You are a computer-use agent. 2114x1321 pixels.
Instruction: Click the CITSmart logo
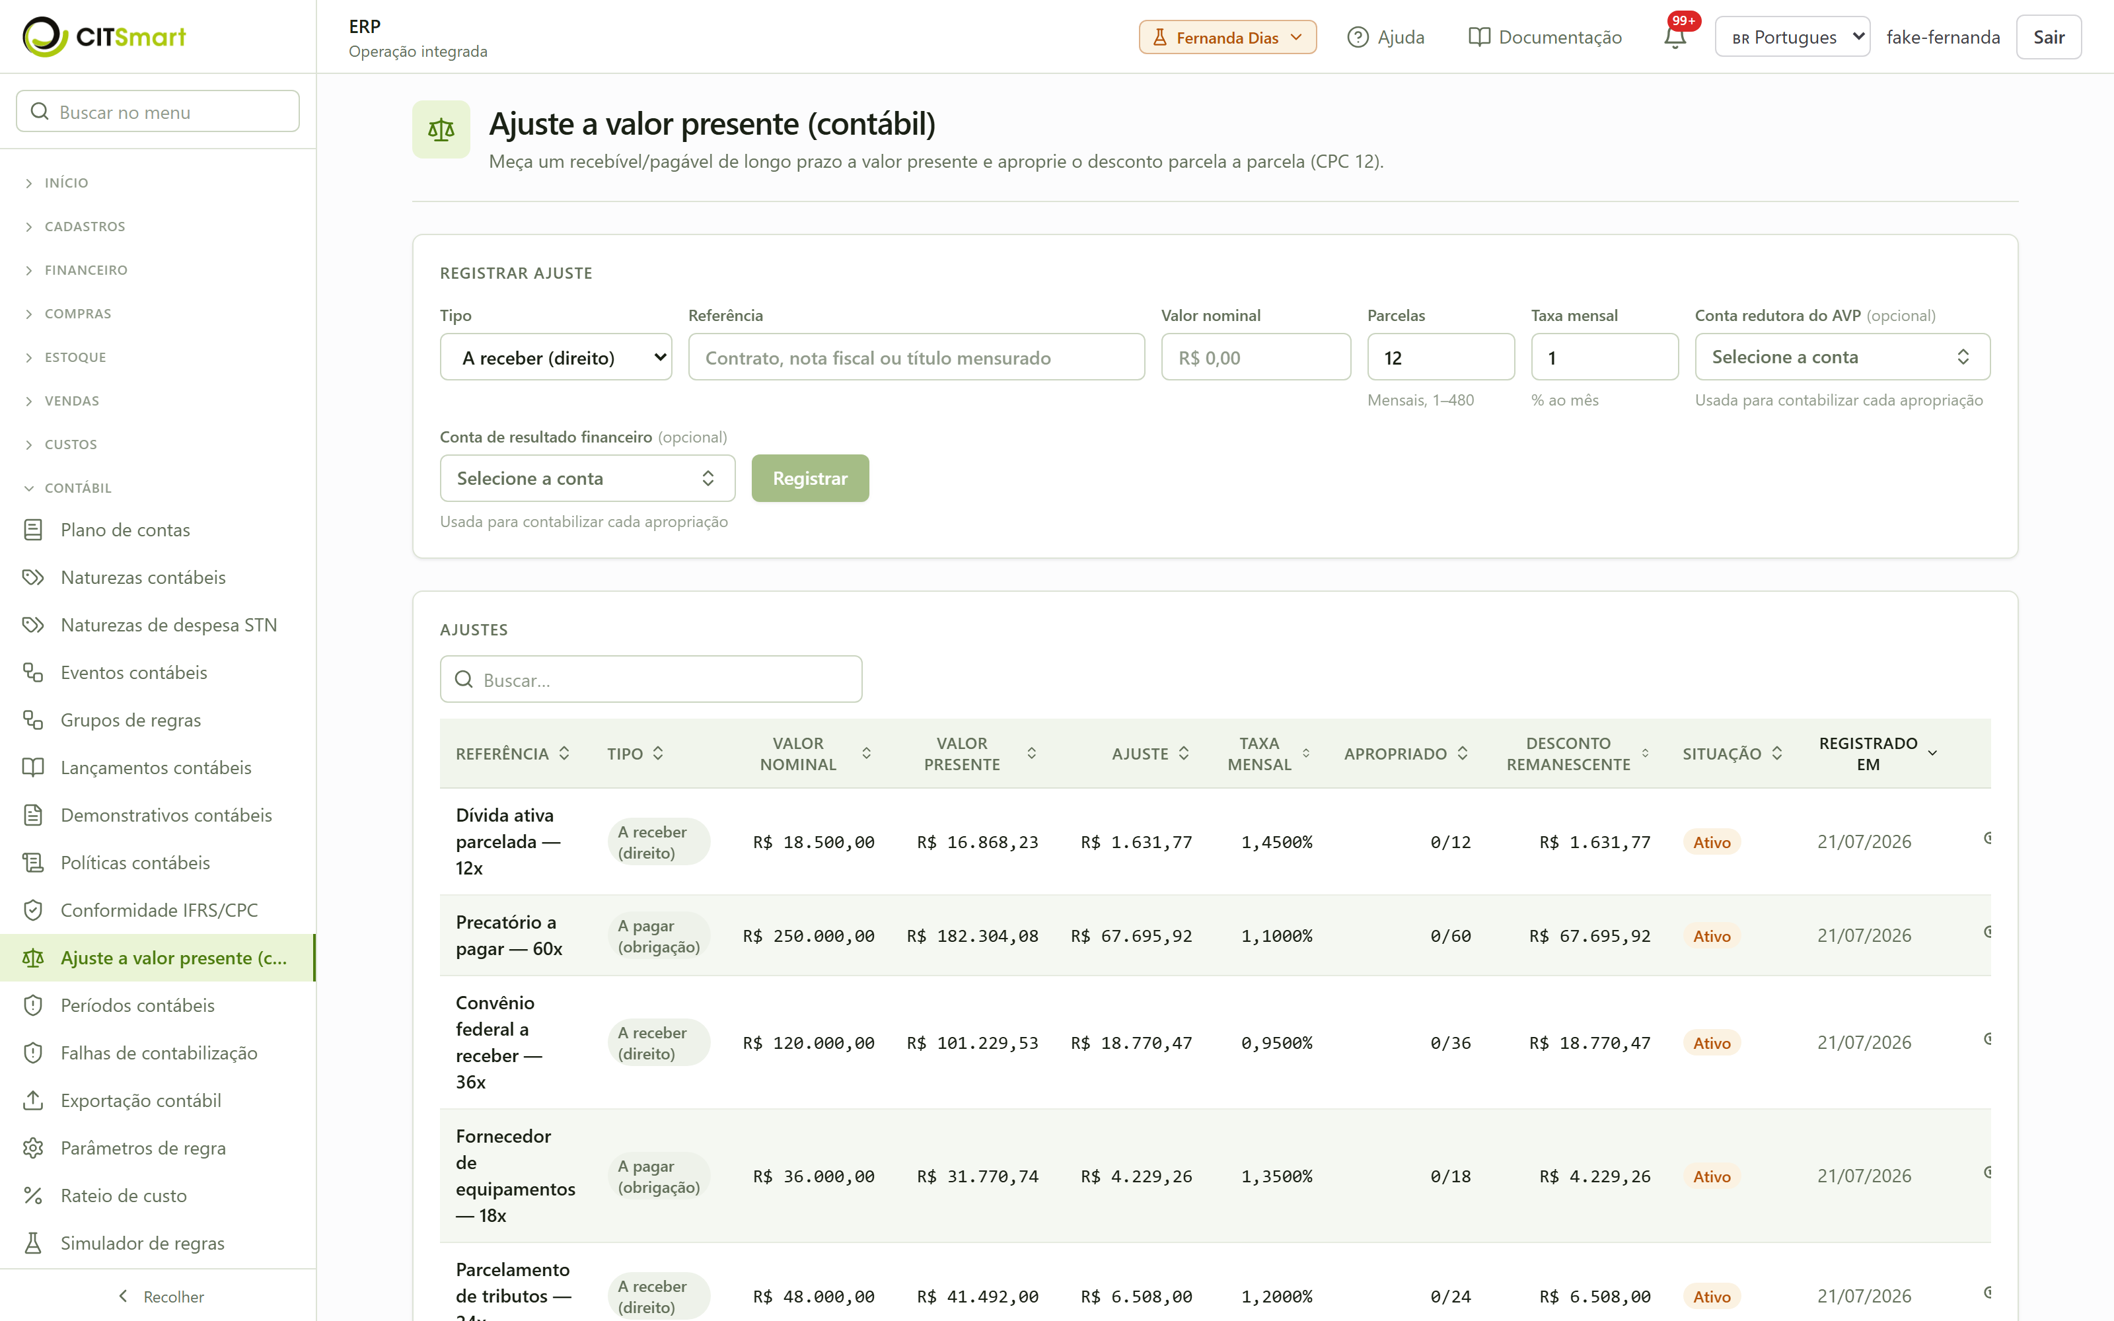[x=104, y=37]
